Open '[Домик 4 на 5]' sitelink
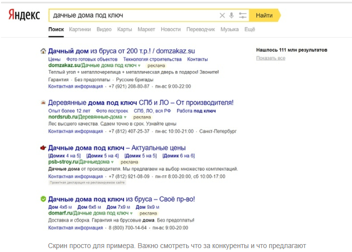 coord(64,156)
